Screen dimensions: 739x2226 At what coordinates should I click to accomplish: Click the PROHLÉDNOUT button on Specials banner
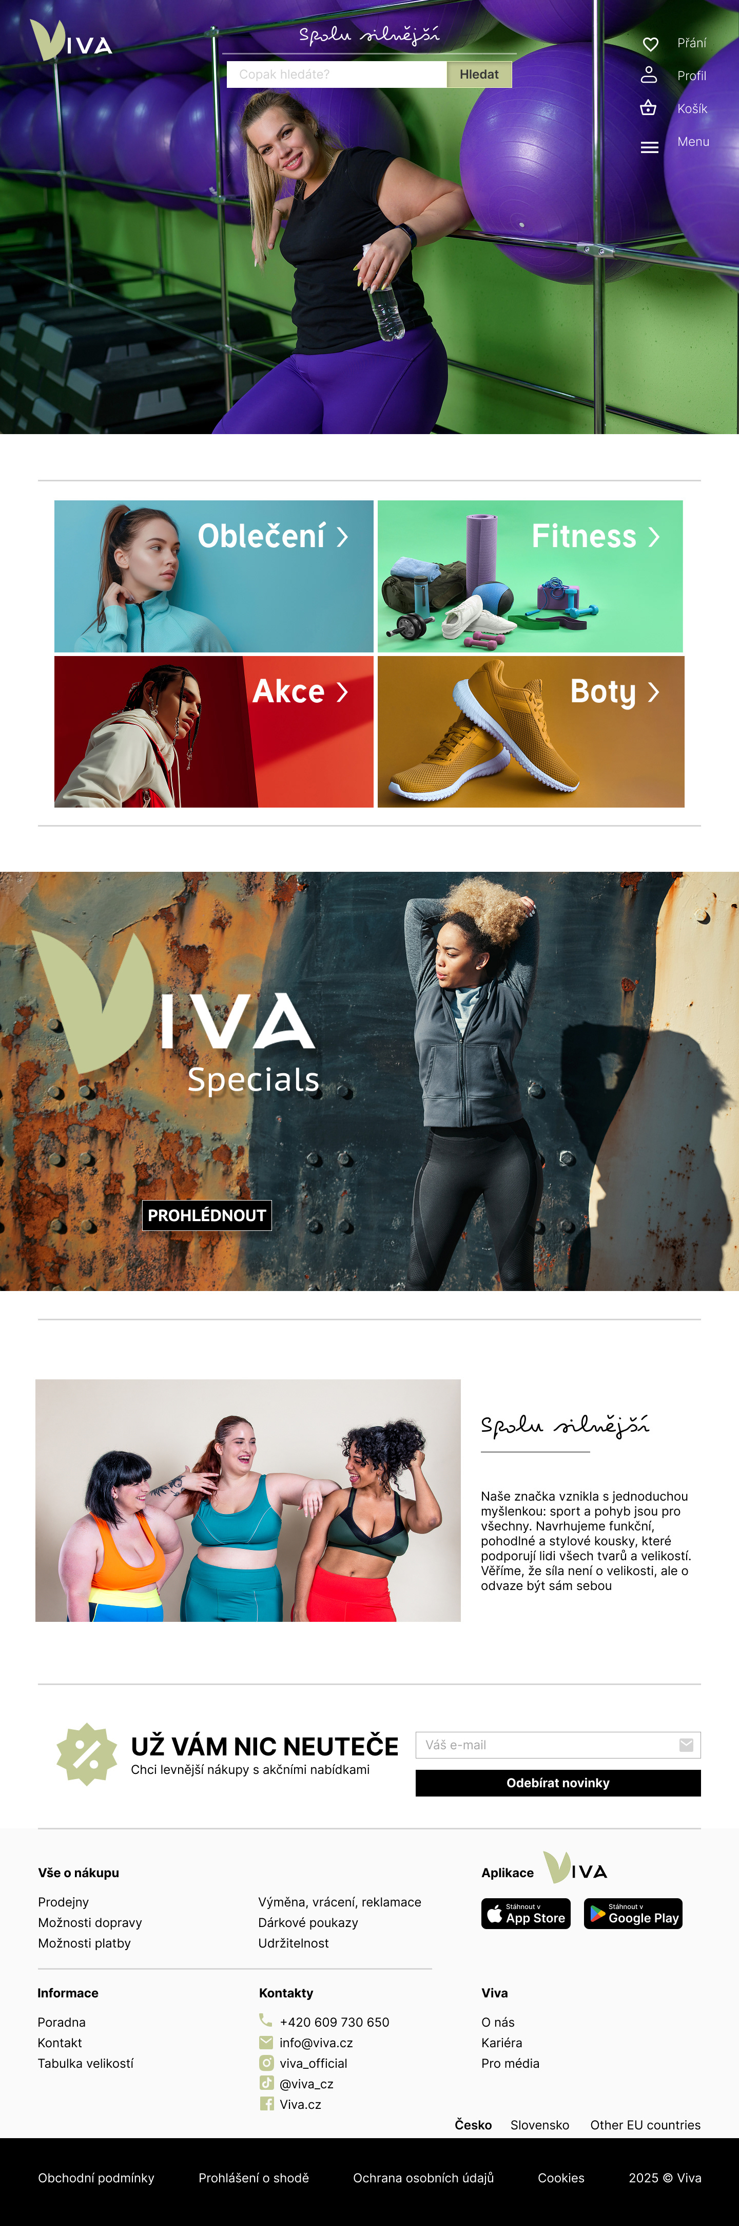207,1215
